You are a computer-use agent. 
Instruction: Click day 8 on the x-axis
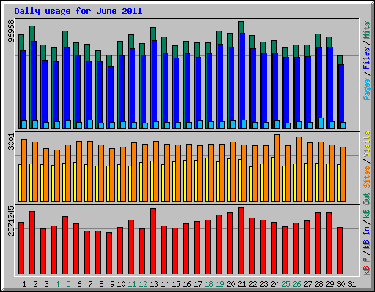[x=101, y=284]
